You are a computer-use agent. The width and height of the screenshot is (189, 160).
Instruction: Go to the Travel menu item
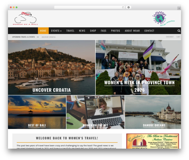(x=70, y=31)
